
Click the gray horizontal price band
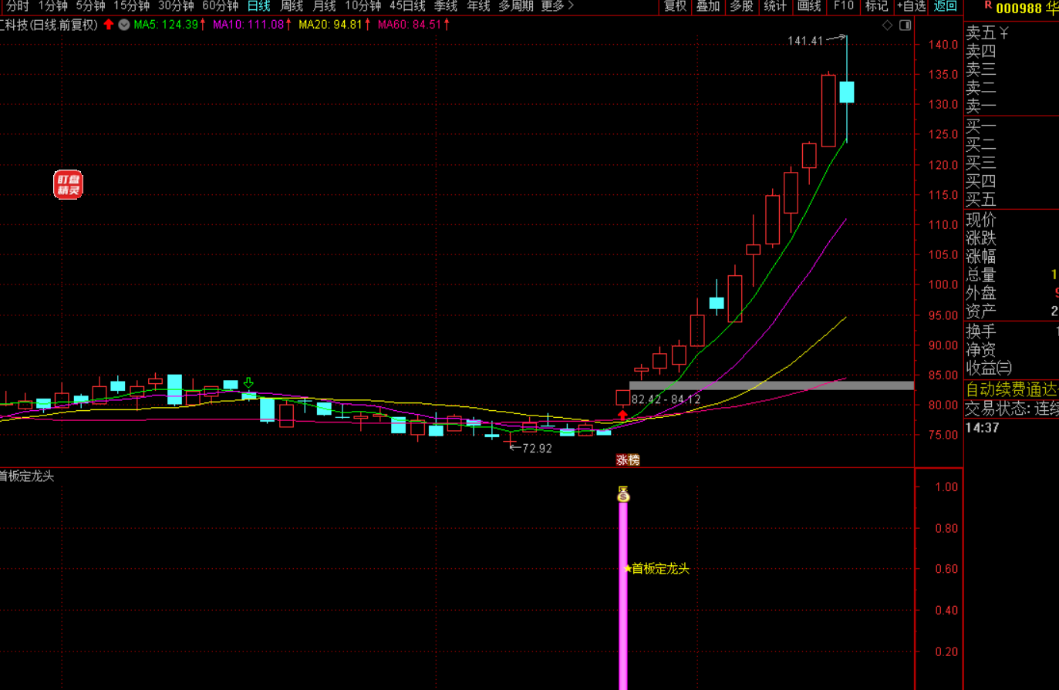771,385
